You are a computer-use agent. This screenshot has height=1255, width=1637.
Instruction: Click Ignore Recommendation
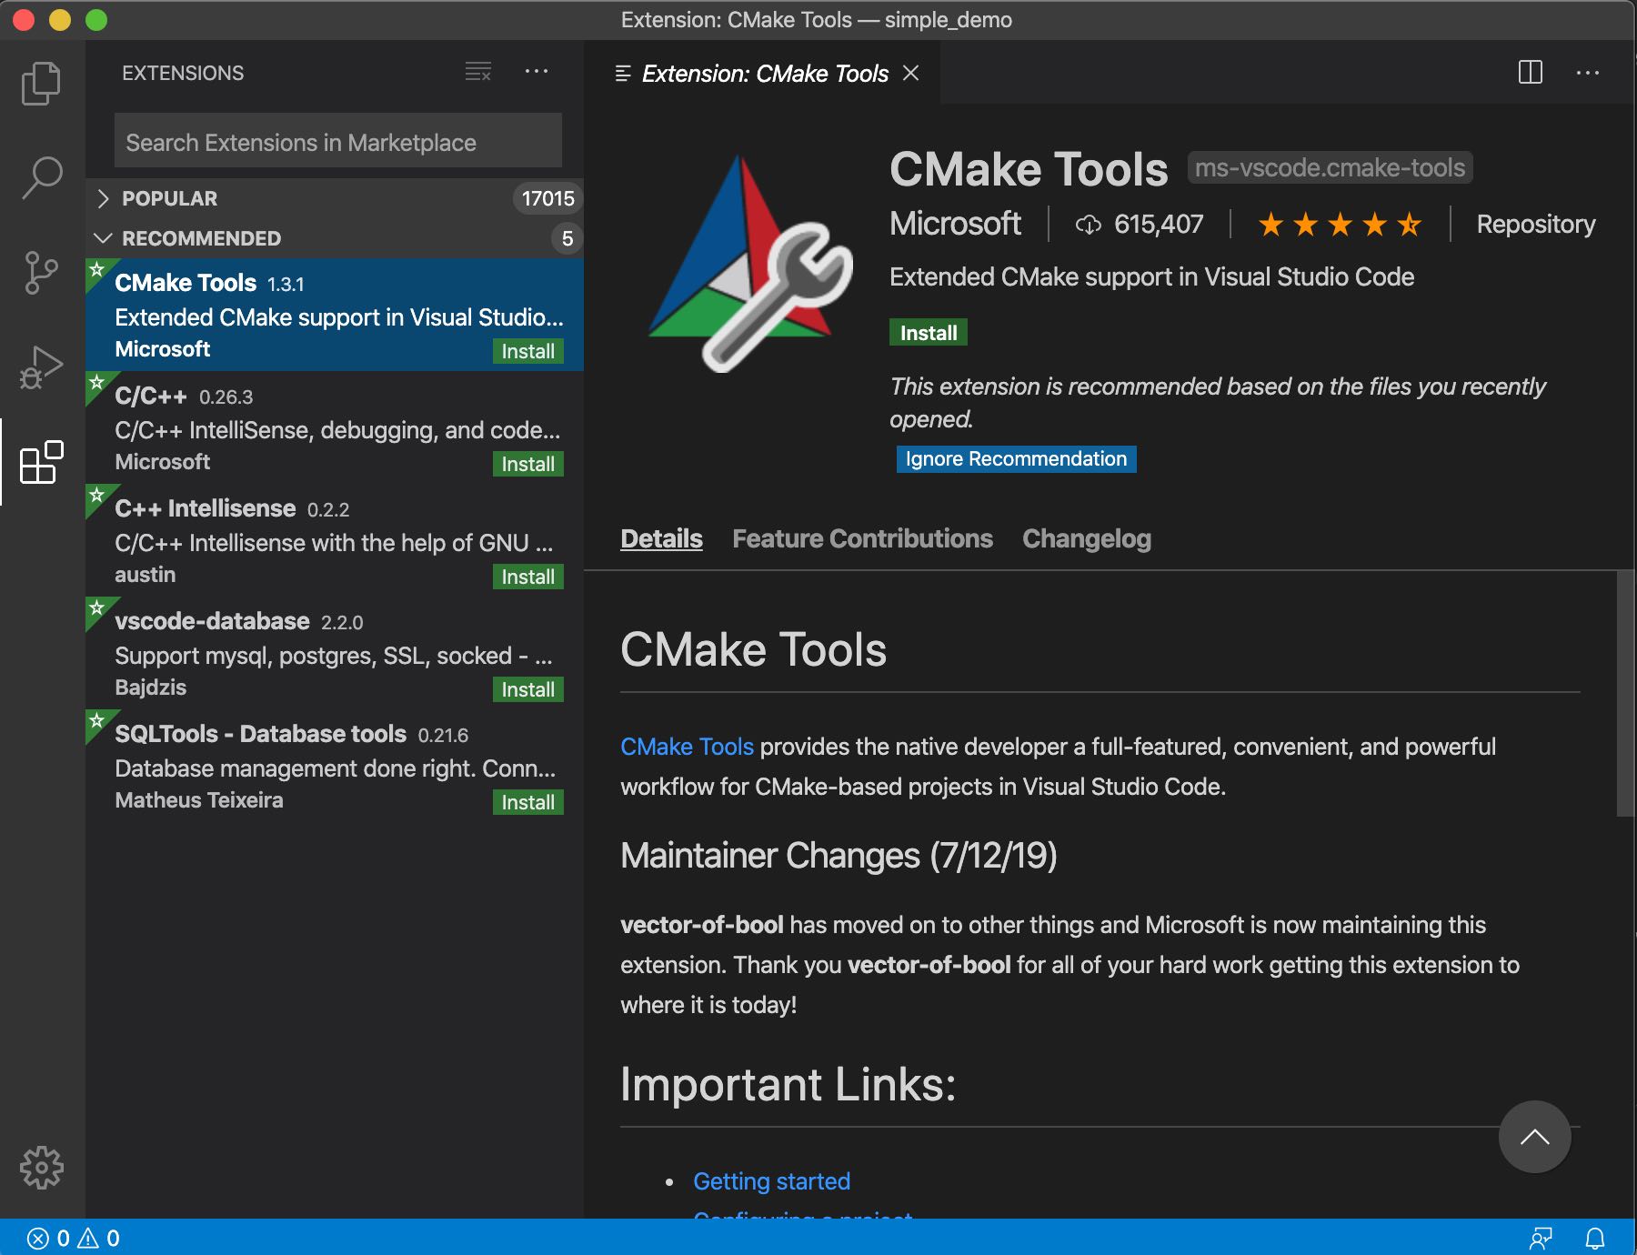click(1015, 458)
